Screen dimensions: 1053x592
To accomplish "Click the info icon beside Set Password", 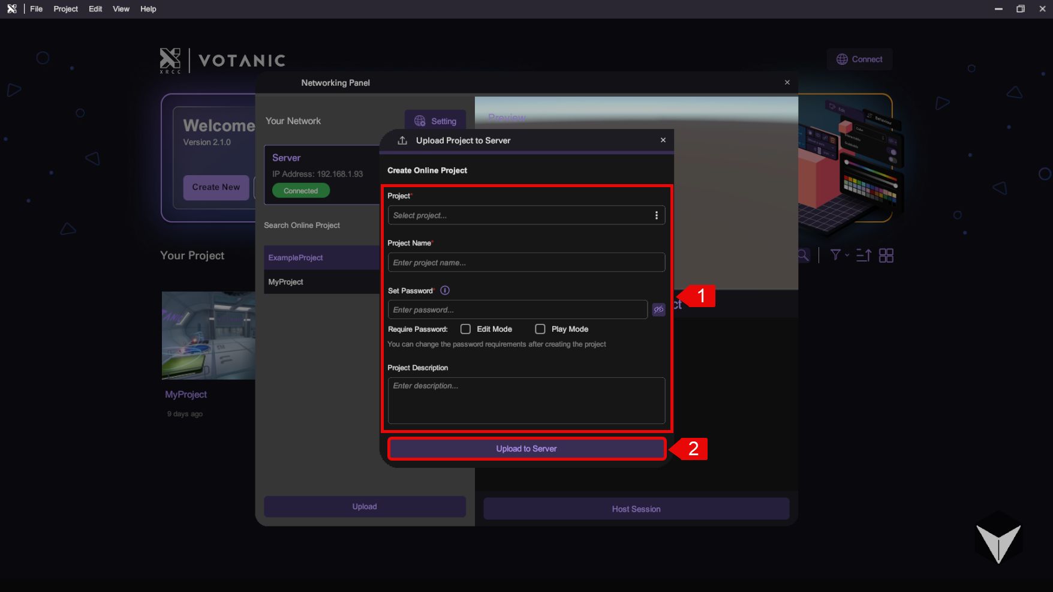I will tap(445, 290).
